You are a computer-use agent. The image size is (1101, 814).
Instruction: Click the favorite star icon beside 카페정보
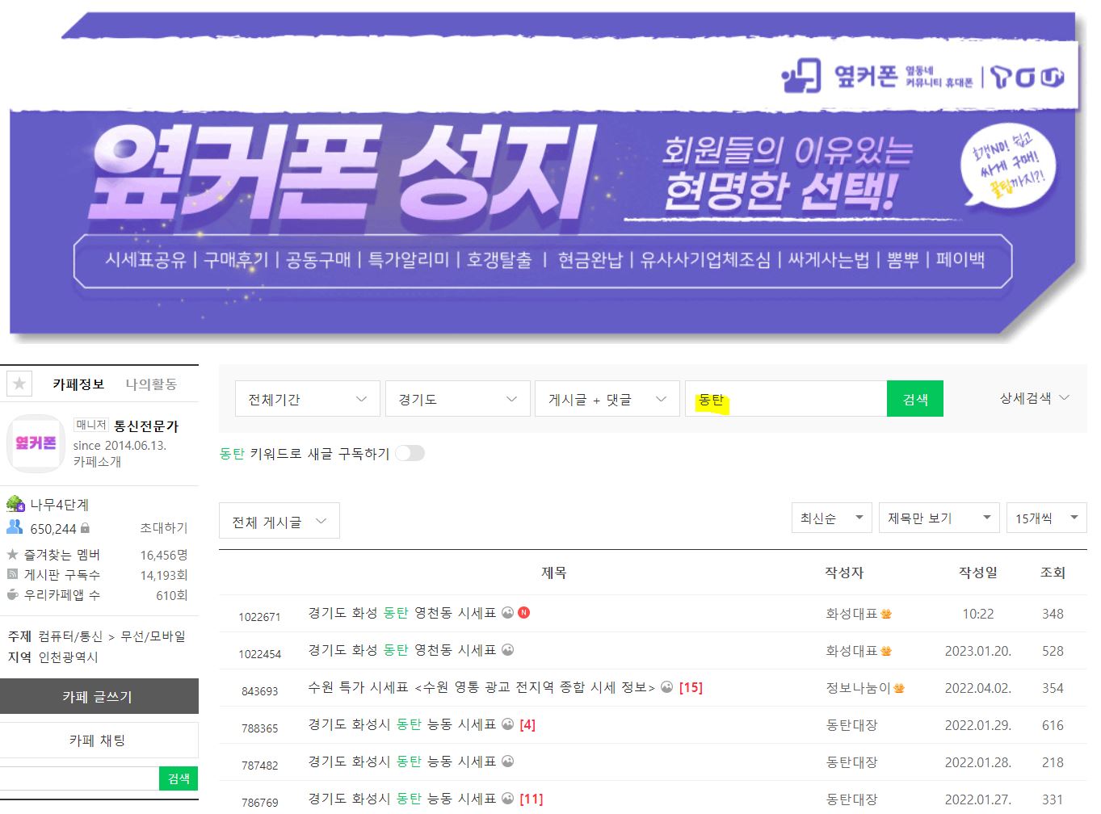[x=19, y=384]
